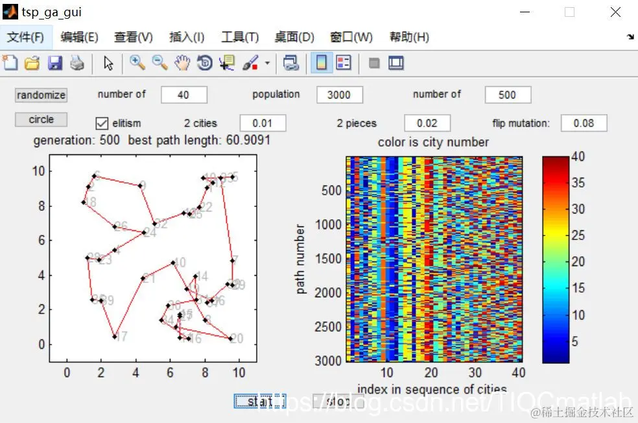Click the tsp_ga_gui window title
Viewport: 638px width, 423px height.
52,12
